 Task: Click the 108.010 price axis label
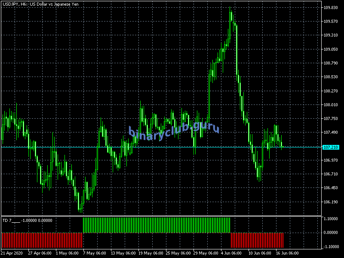pyautogui.click(x=330, y=104)
